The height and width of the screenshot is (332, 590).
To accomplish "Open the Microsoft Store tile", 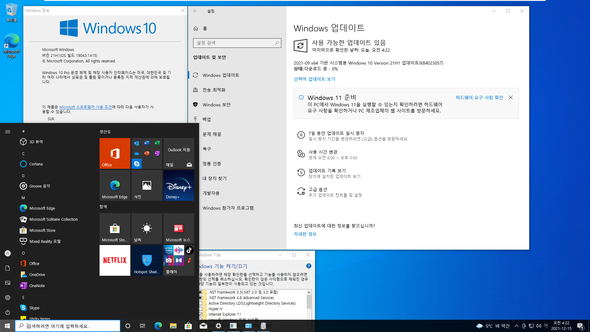I will [115, 228].
